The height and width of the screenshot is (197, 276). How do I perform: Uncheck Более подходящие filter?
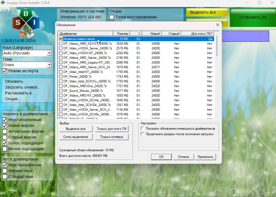point(5,143)
